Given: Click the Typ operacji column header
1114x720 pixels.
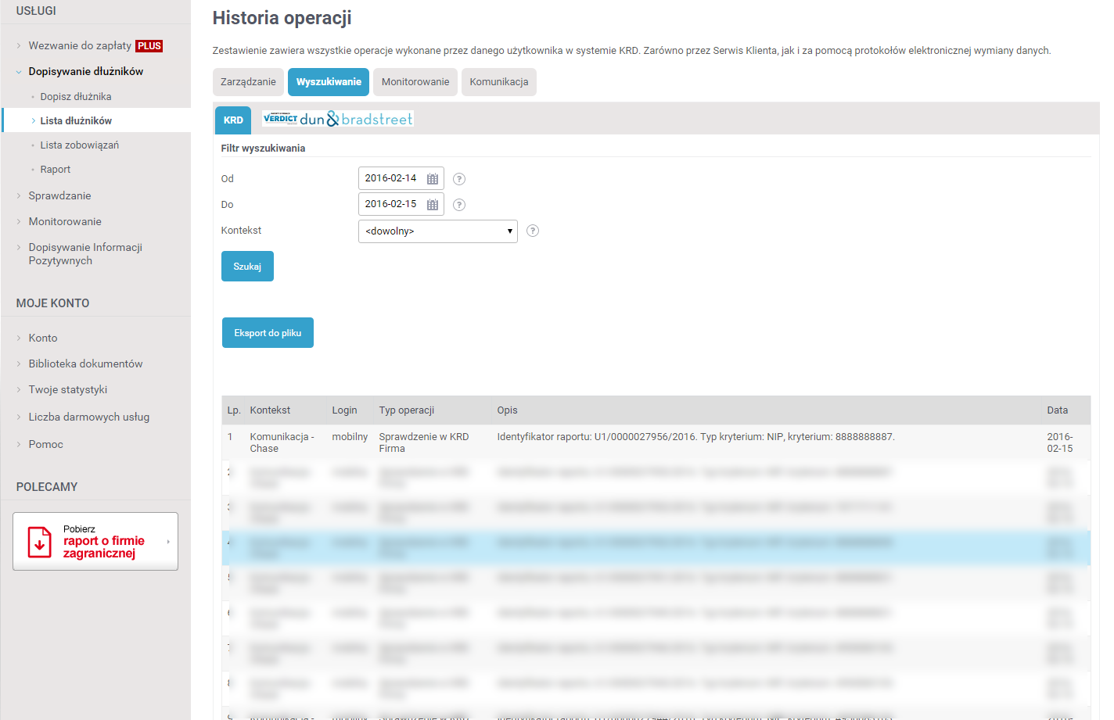Looking at the screenshot, I should click(x=407, y=410).
